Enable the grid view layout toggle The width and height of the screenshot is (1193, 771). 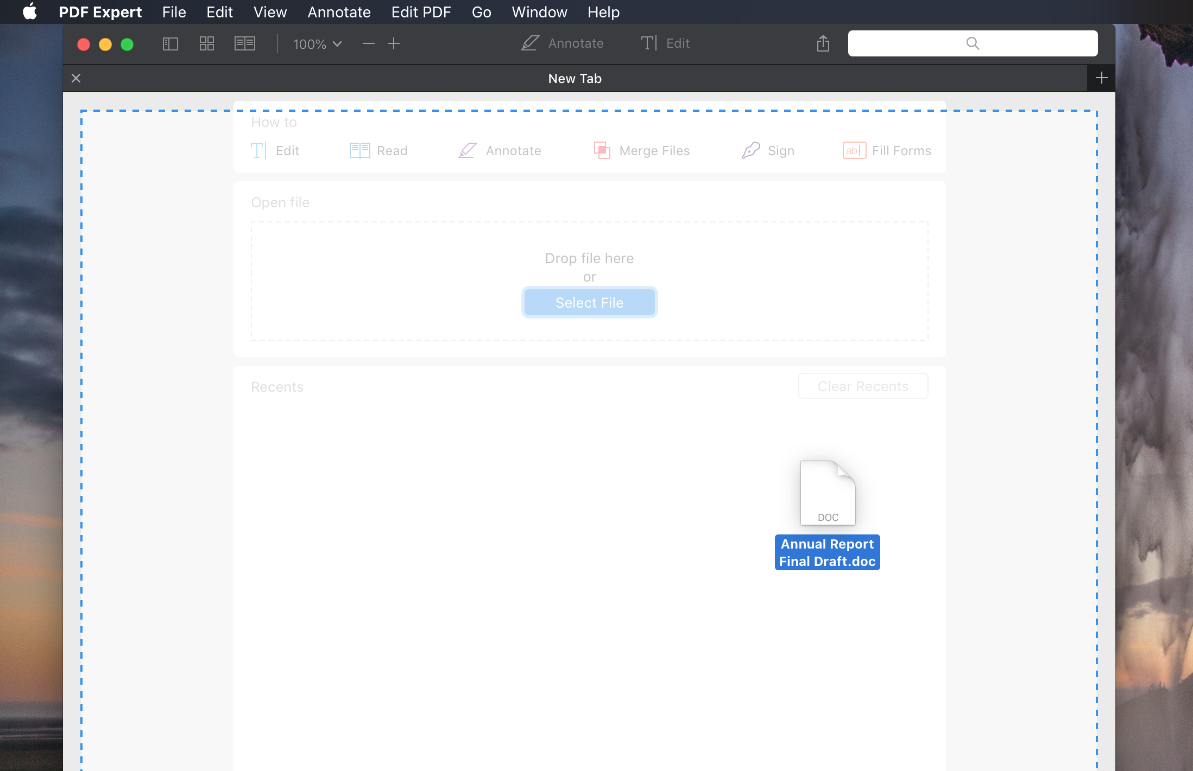208,43
